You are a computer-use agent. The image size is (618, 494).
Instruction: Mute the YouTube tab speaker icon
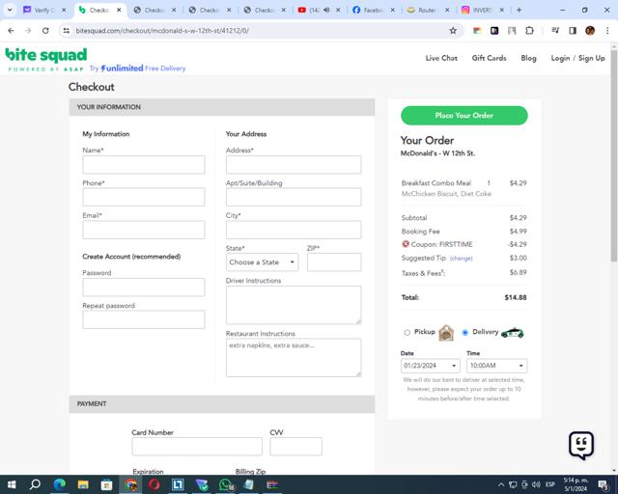pyautogui.click(x=326, y=10)
